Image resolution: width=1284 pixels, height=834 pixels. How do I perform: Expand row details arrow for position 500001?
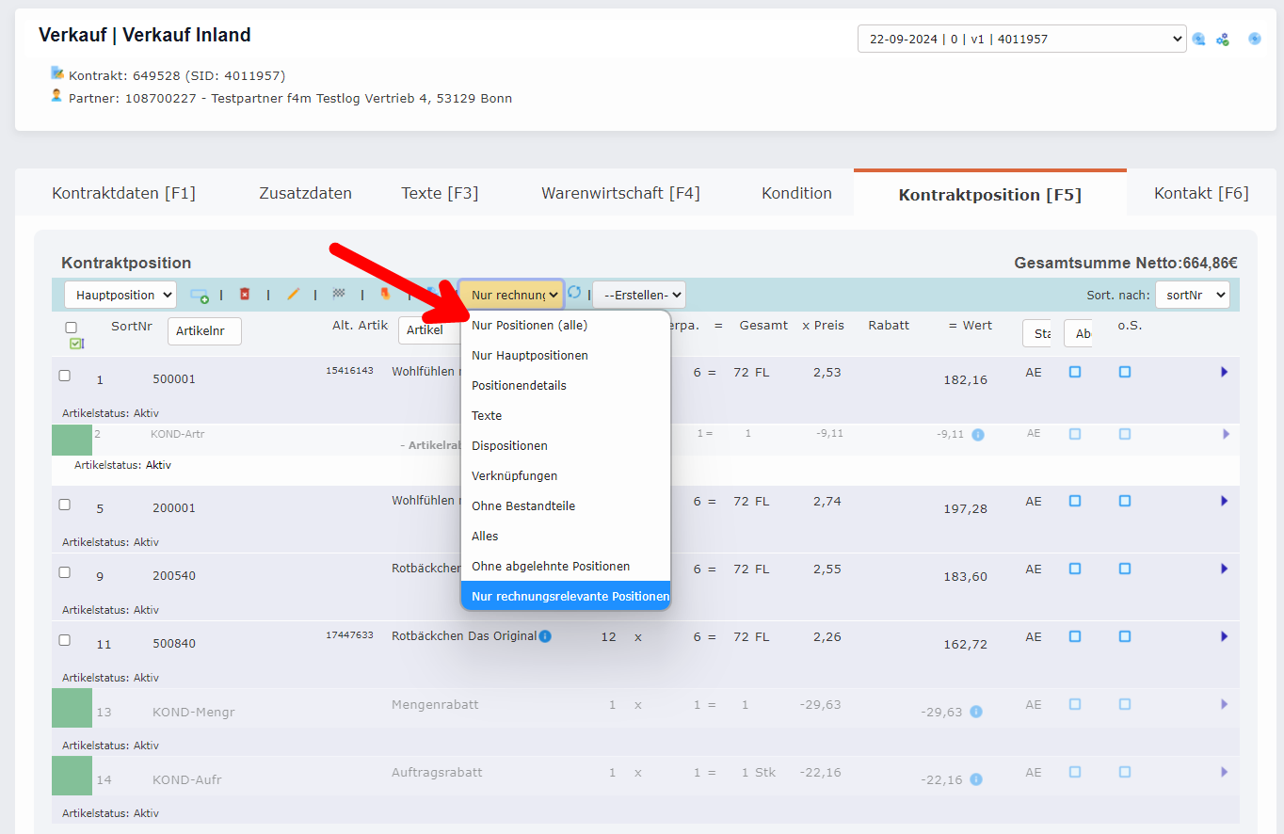[x=1224, y=373]
